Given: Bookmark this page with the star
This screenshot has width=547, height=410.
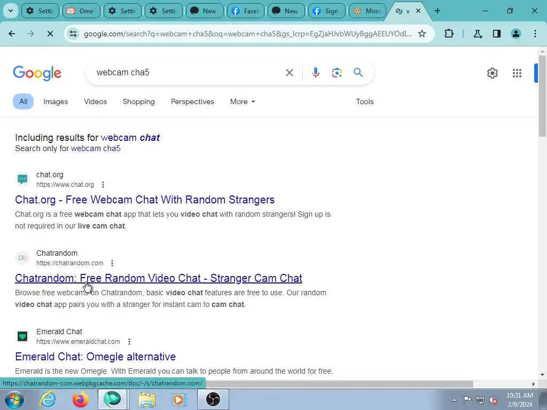Looking at the screenshot, I should tap(422, 34).
